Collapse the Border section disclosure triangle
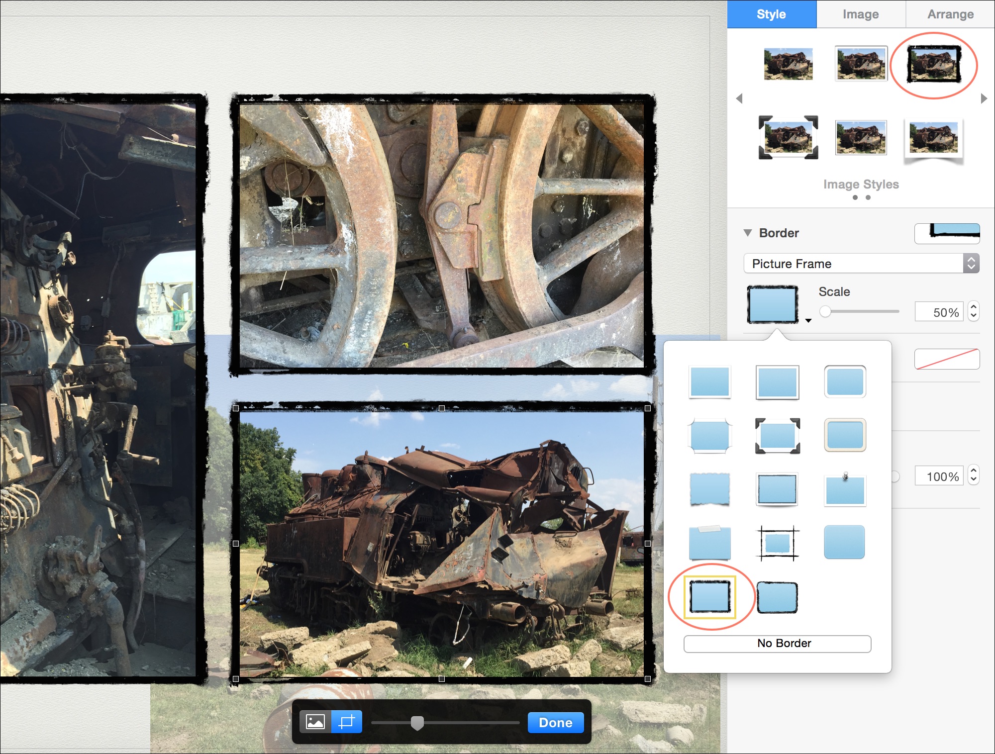Screen dimensions: 995x754 (x=747, y=233)
